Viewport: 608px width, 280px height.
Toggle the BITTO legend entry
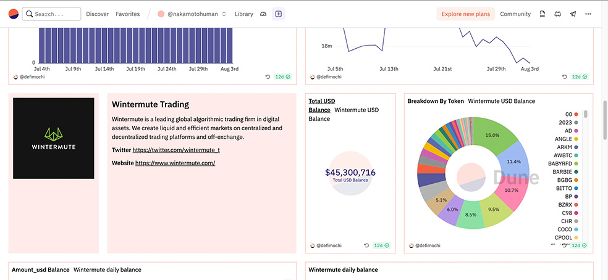[x=568, y=188]
